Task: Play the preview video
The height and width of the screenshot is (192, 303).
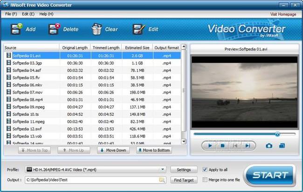Action: pyautogui.click(x=210, y=146)
